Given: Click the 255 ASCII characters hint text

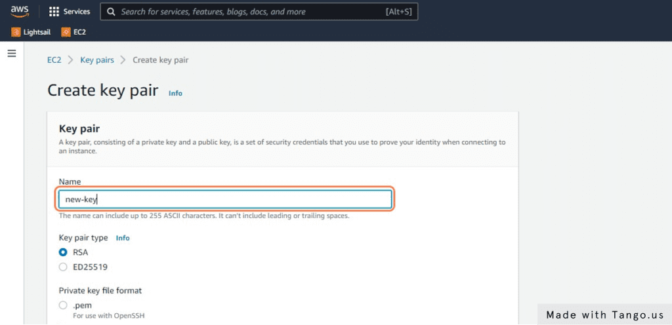Looking at the screenshot, I should pyautogui.click(x=204, y=216).
